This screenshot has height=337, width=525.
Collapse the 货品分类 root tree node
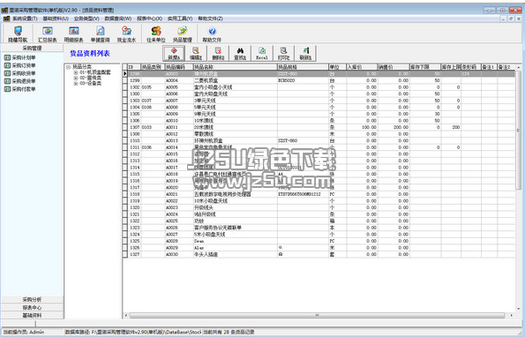point(68,67)
